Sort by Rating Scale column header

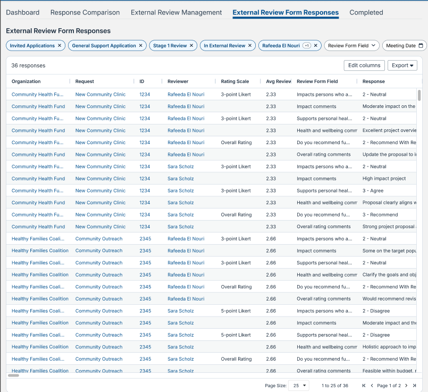click(x=235, y=81)
